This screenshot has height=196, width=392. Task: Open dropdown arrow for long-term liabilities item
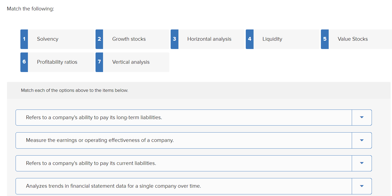coord(362,118)
